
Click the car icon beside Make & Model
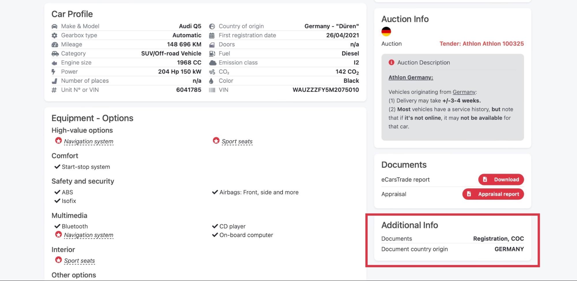coord(54,27)
